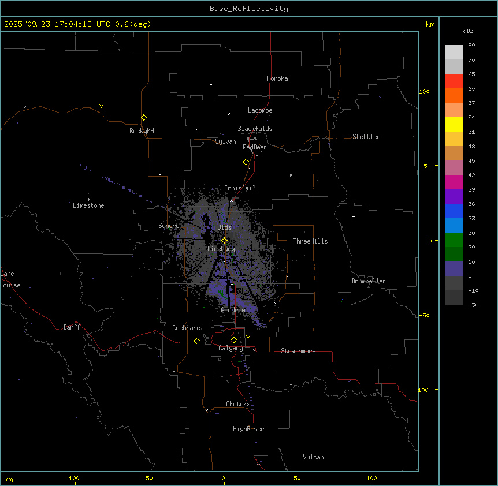Image resolution: width=498 pixels, height=486 pixels.
Task: Click the Drumheller city label
Action: (368, 281)
